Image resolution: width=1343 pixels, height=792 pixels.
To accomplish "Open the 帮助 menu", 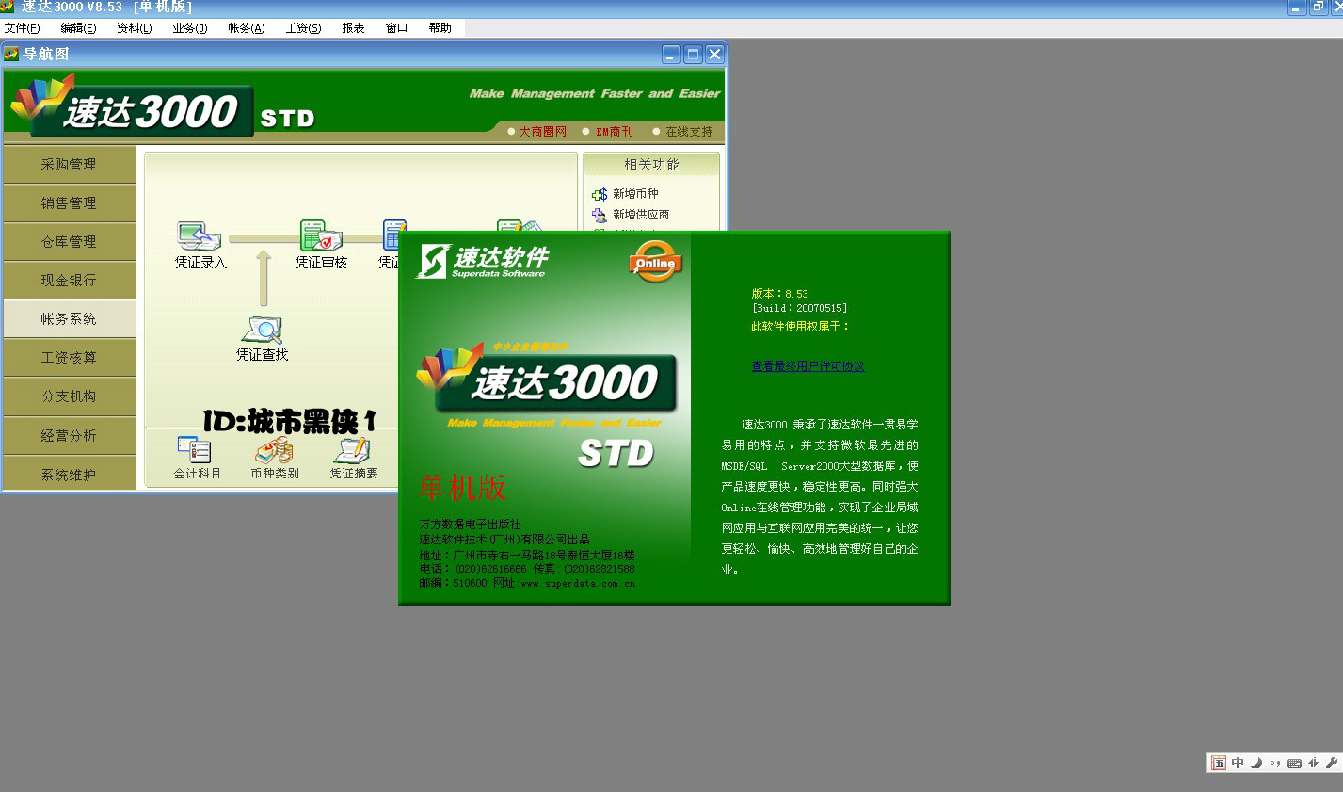I will [440, 28].
